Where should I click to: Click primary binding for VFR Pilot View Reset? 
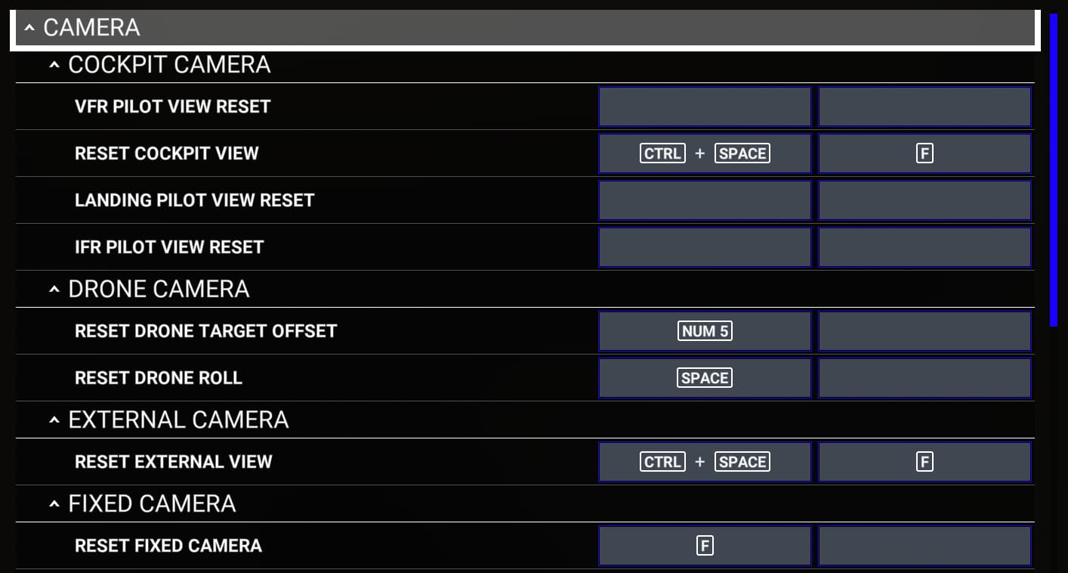[x=705, y=107]
